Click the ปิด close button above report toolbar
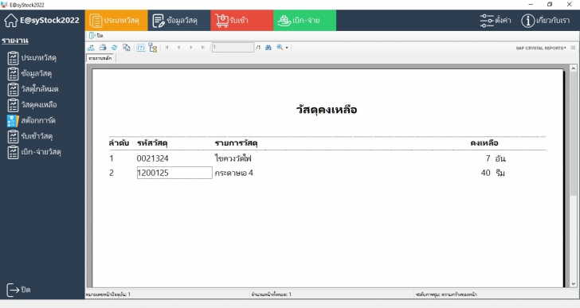The image size is (580, 308). click(x=96, y=36)
